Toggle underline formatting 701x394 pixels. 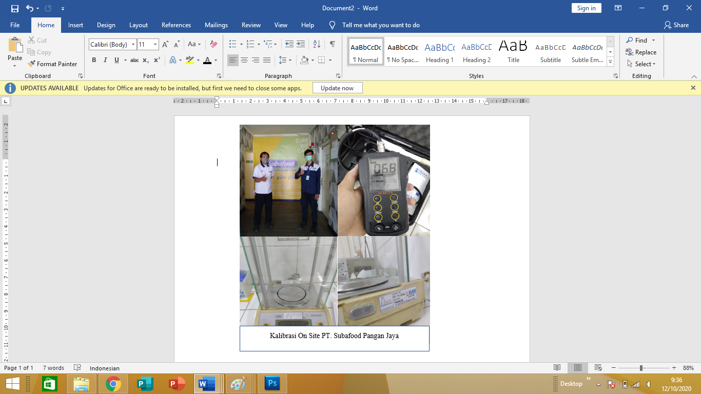pyautogui.click(x=117, y=61)
